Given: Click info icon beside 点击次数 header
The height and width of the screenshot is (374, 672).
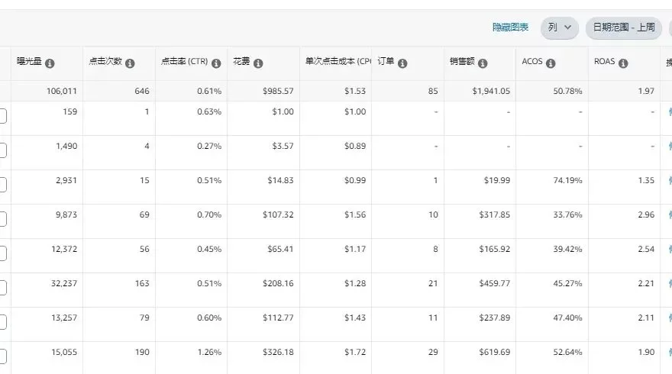Looking at the screenshot, I should [x=130, y=63].
